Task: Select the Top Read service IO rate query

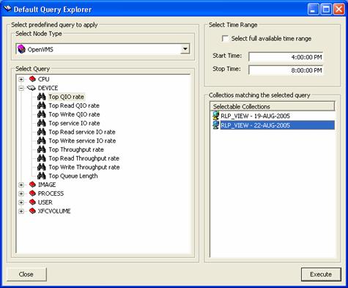Action: coord(82,132)
